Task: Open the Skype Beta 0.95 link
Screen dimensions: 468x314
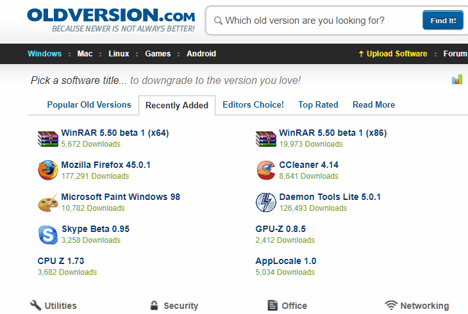Action: [96, 229]
